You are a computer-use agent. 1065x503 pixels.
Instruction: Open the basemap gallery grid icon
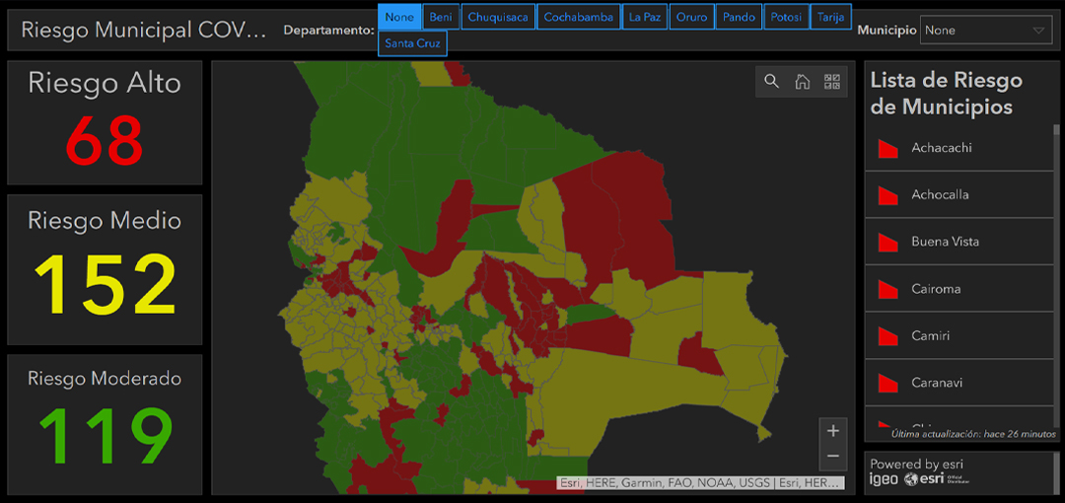pos(832,82)
